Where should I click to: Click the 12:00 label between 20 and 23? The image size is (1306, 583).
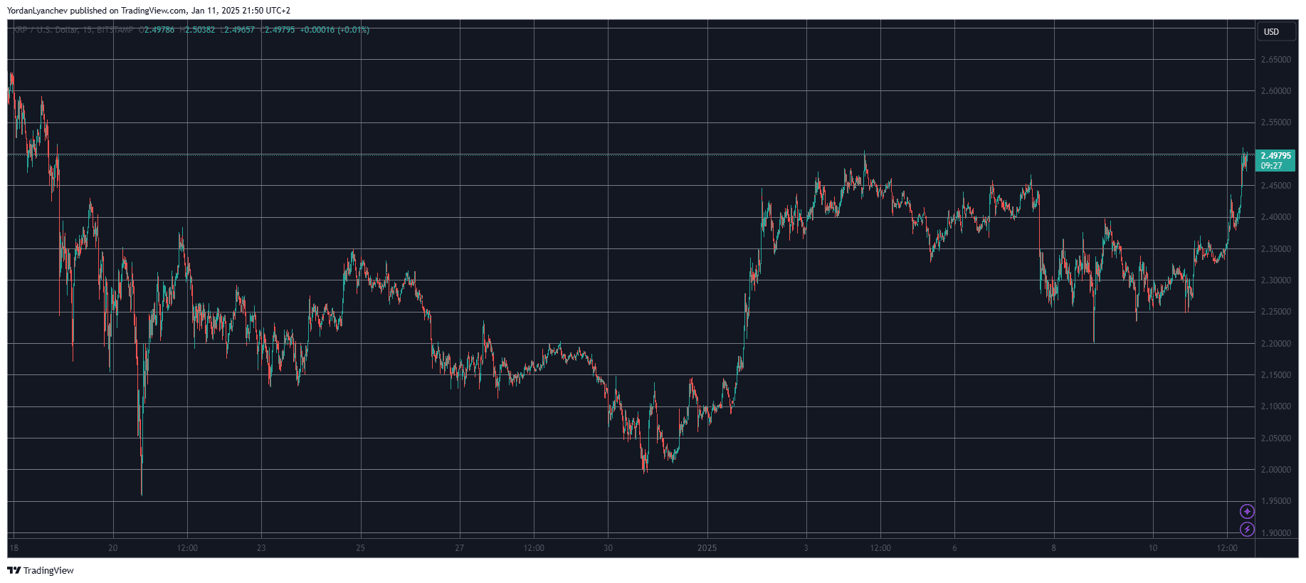coord(187,548)
